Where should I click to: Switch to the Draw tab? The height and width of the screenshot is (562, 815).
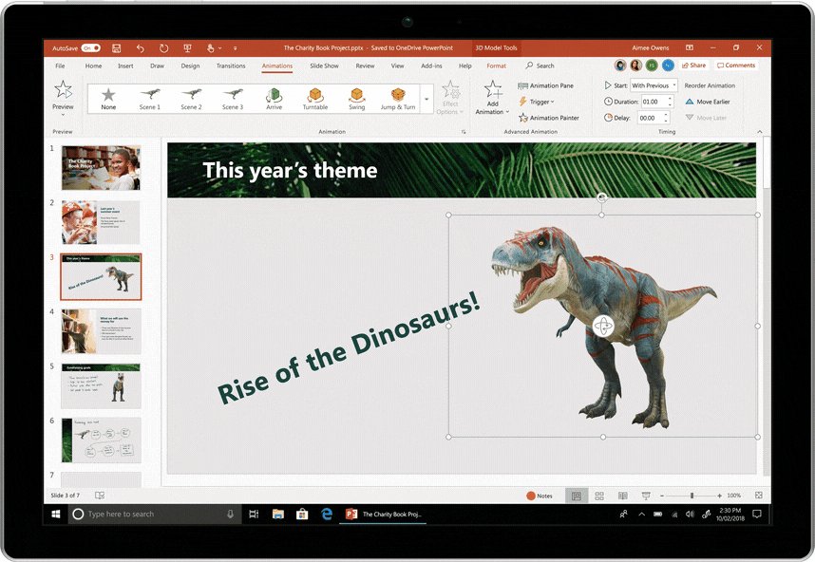tap(157, 66)
